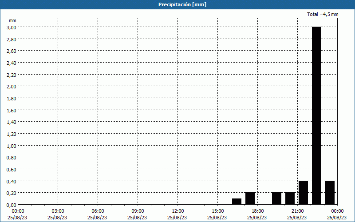The height and width of the screenshot is (222, 355).
Task: Click the 0,40 y-axis label
Action: 12,181
